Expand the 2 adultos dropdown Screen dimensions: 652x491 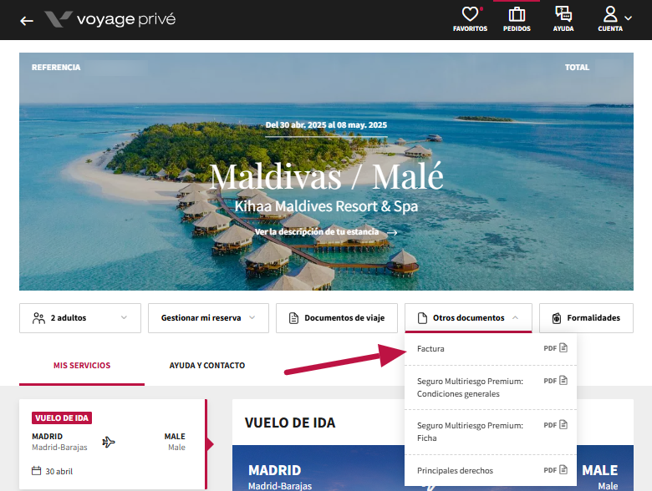click(80, 318)
